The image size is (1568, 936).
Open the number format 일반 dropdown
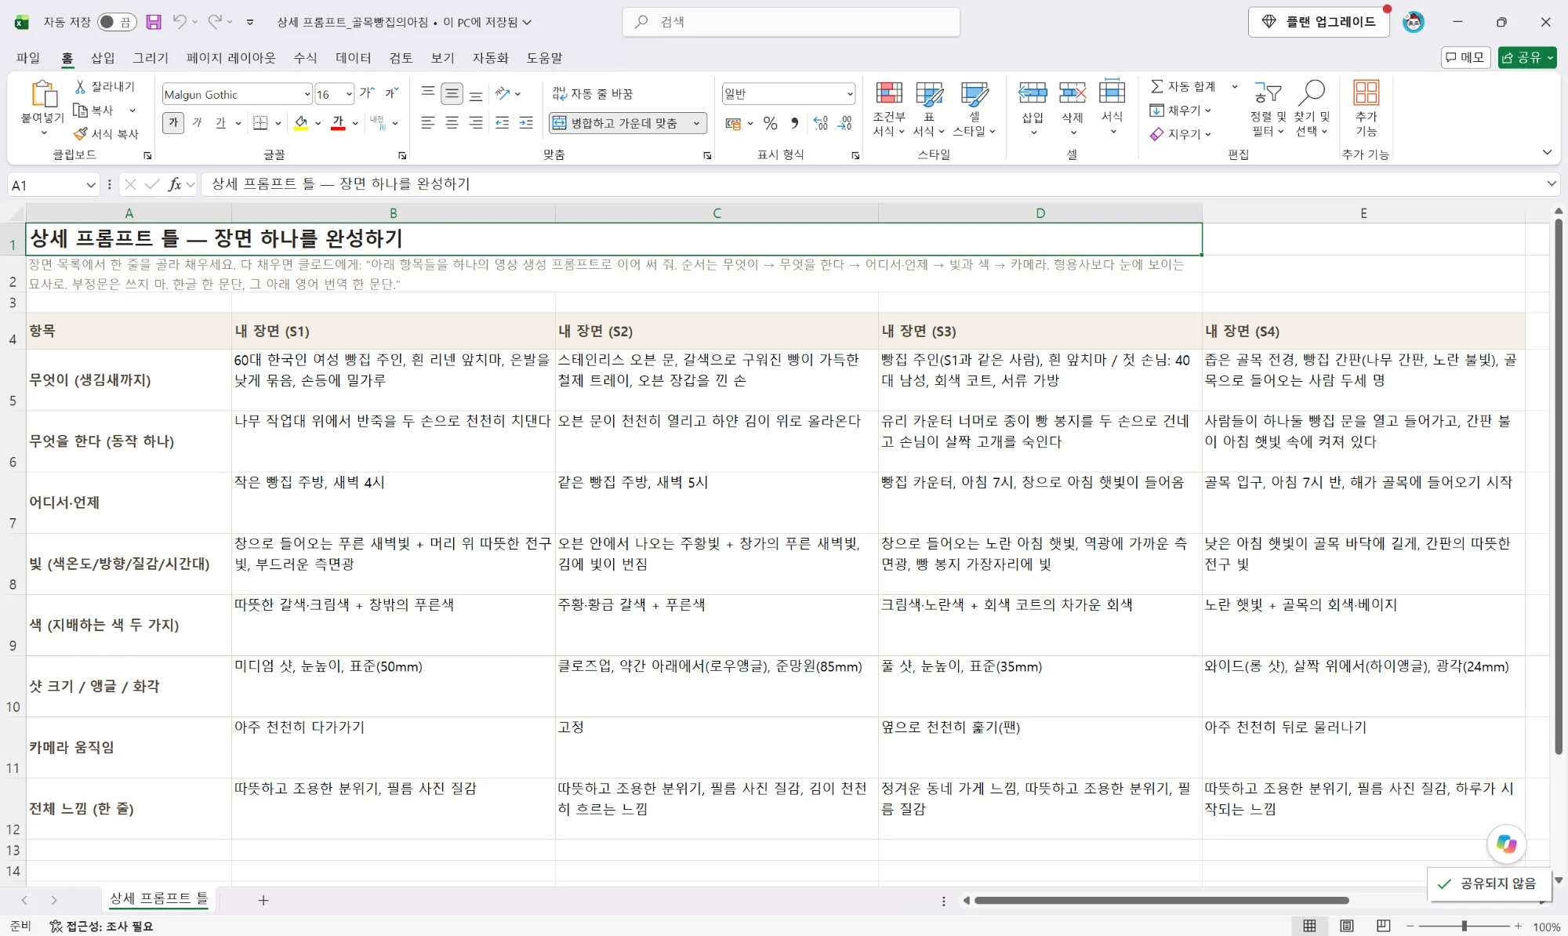(850, 94)
